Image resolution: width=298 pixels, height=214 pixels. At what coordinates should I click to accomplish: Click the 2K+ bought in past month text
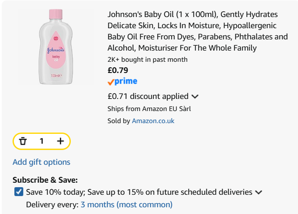pos(147,60)
